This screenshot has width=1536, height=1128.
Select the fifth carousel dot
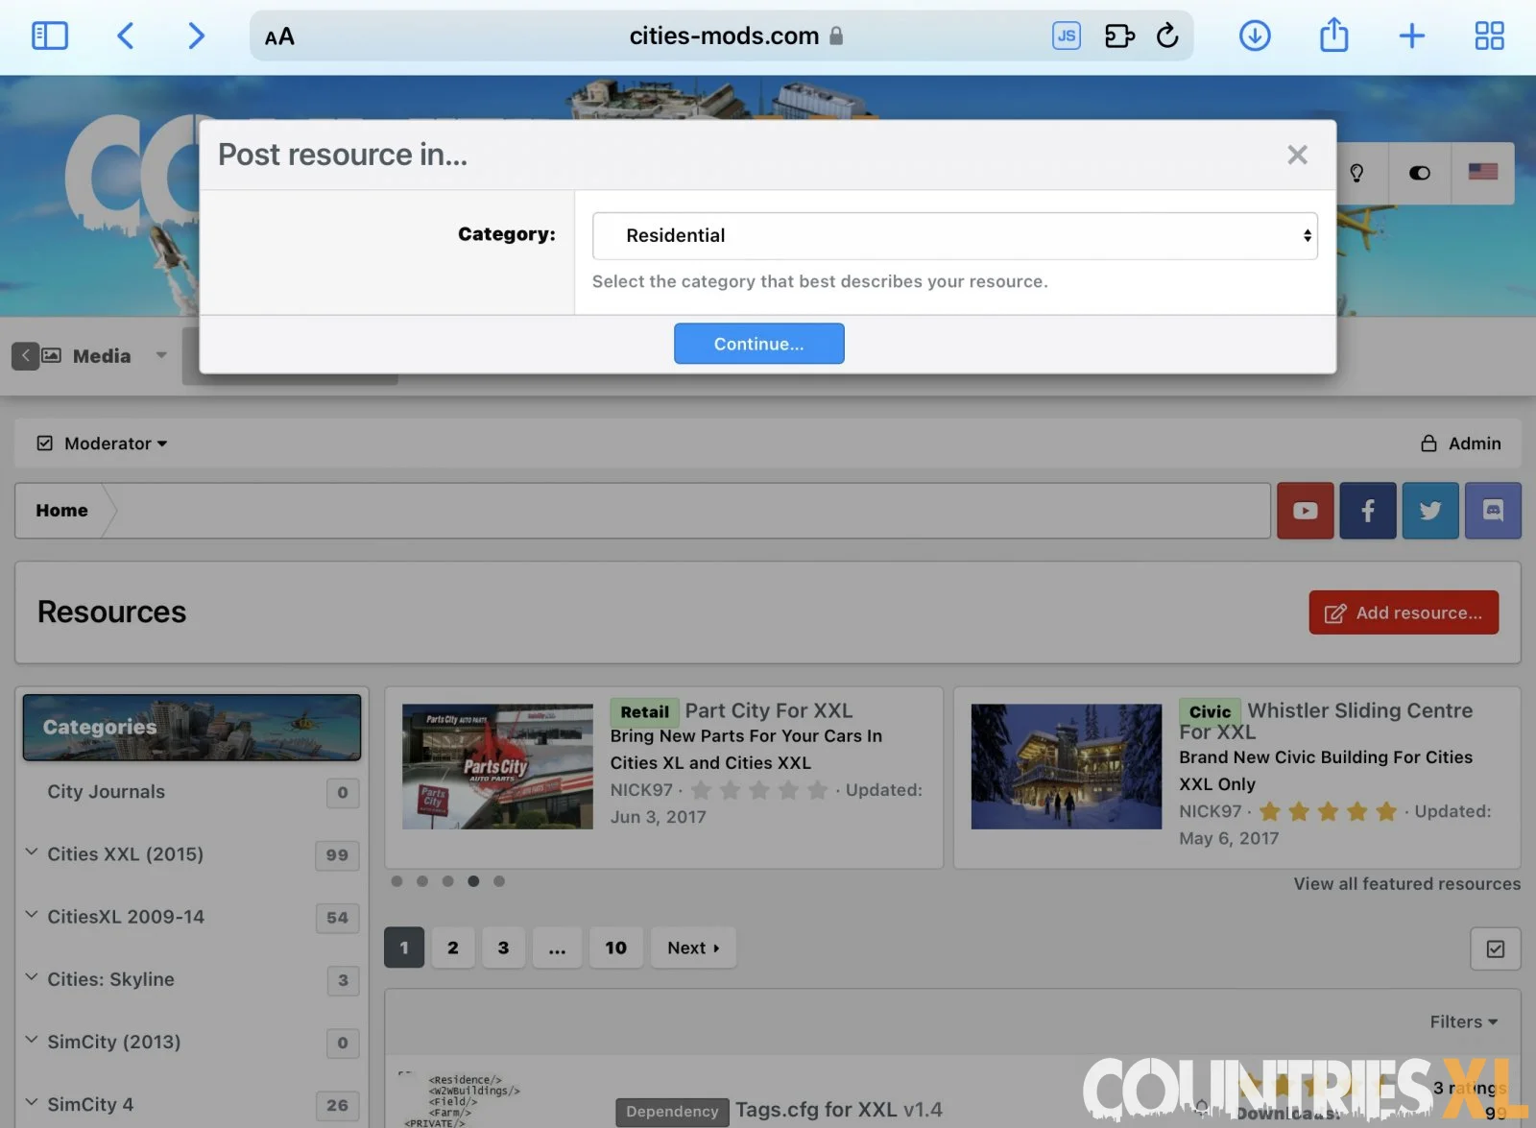[499, 881]
